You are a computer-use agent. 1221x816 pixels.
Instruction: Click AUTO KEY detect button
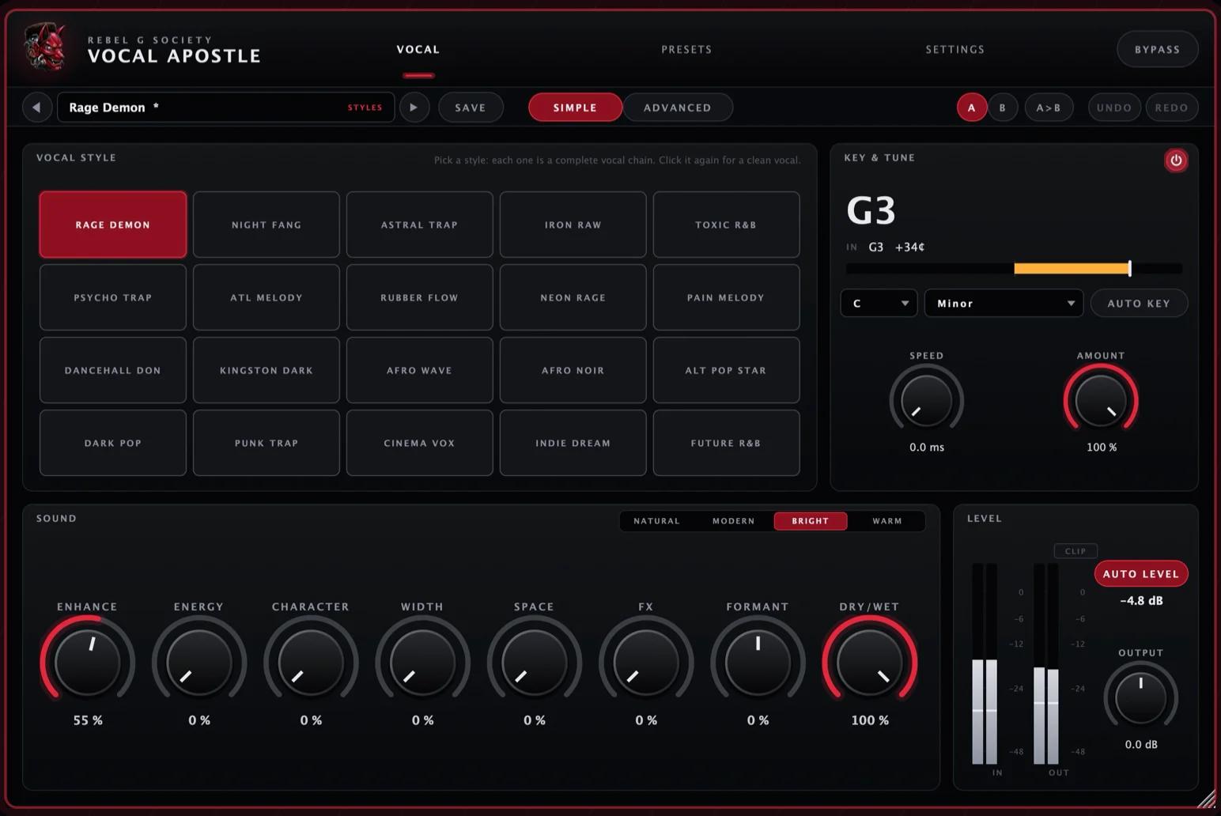coord(1139,304)
